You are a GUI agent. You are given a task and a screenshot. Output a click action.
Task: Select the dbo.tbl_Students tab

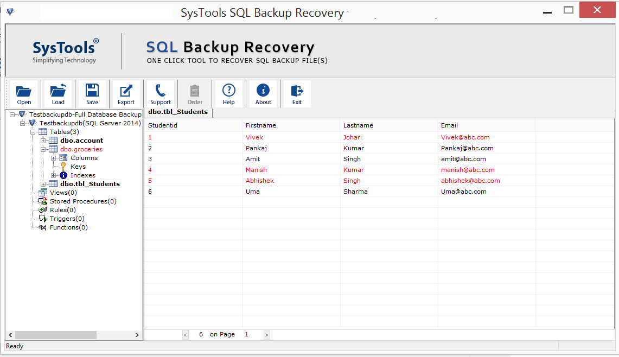(178, 112)
